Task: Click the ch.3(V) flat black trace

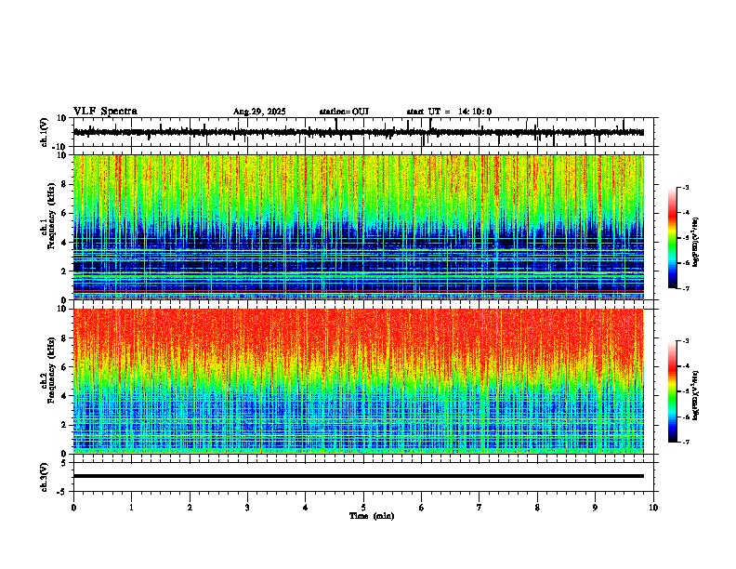Action: tap(359, 476)
